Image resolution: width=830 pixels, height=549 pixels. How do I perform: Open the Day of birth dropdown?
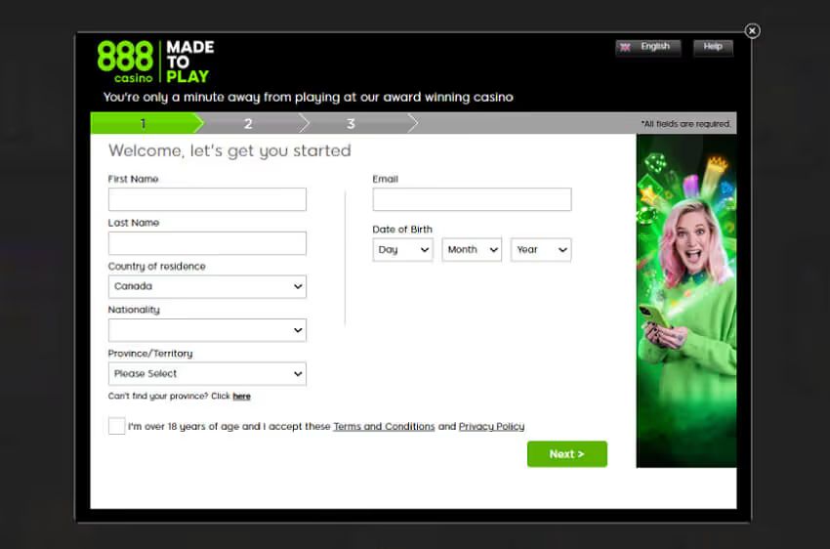[403, 249]
